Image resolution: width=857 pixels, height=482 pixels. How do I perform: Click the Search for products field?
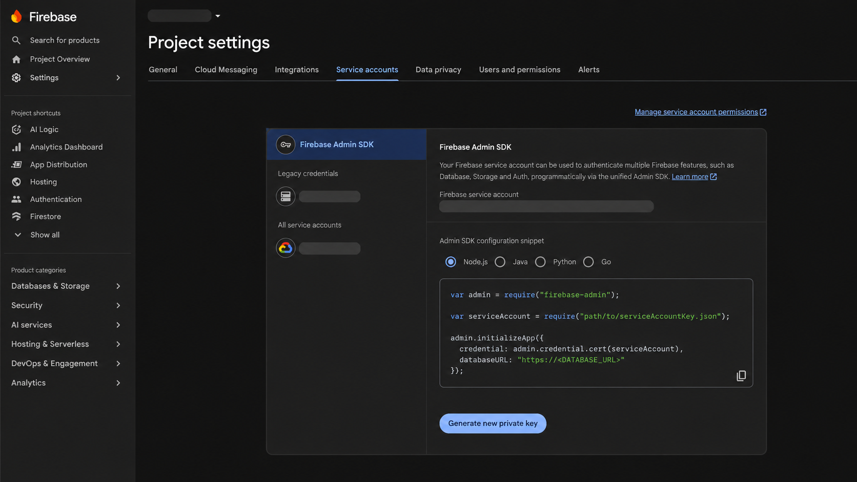pos(65,40)
